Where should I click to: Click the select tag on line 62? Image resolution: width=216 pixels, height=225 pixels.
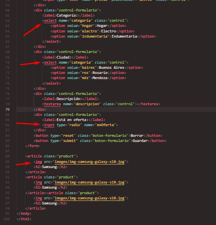click(x=50, y=21)
